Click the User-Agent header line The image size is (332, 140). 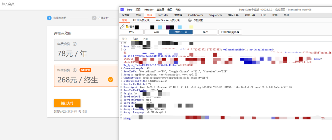pos(207,87)
